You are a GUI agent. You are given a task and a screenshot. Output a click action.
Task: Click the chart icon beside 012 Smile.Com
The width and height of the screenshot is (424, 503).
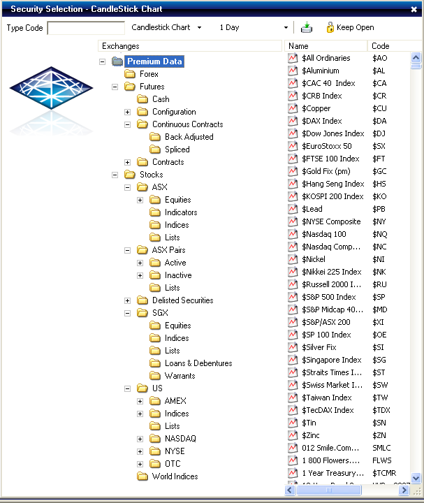click(293, 448)
